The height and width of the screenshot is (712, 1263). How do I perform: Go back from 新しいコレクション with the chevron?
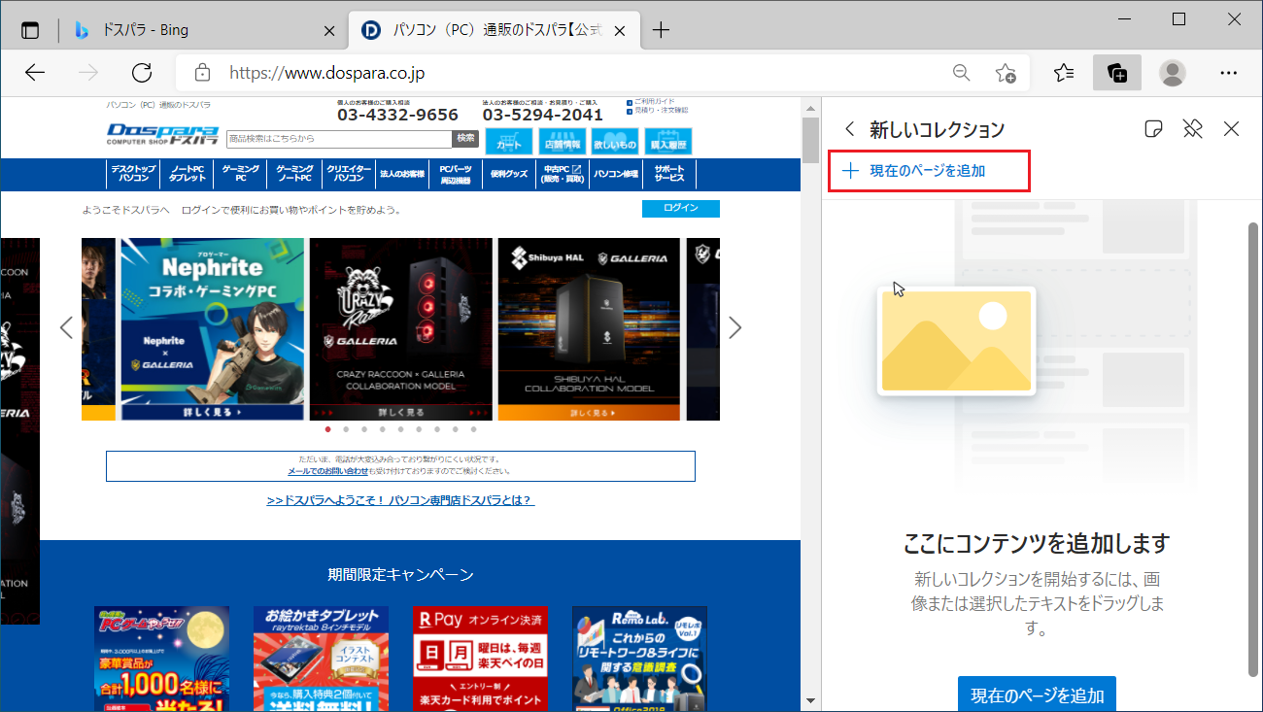850,129
